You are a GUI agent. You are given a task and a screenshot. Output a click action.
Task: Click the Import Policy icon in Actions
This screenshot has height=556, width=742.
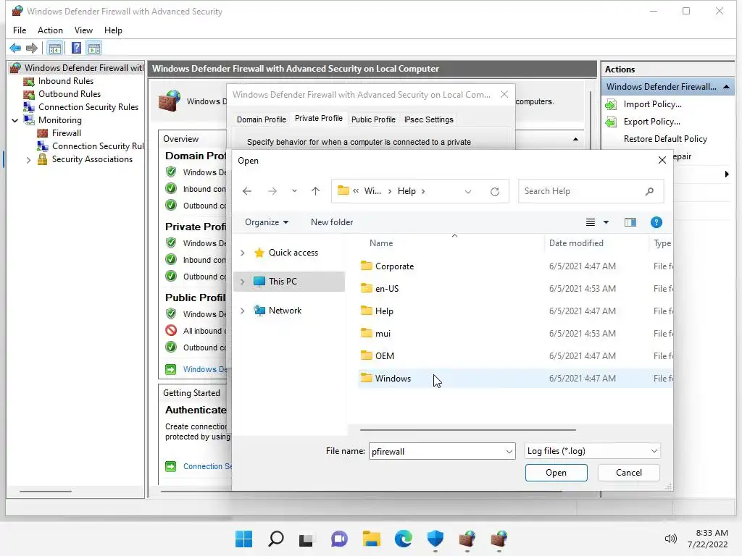point(611,104)
